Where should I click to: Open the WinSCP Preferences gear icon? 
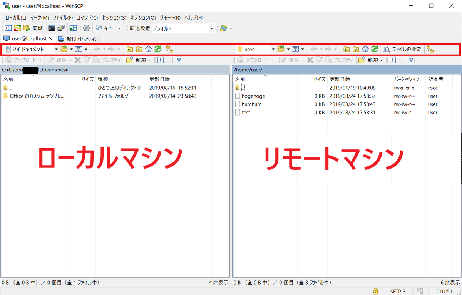[x=86, y=28]
